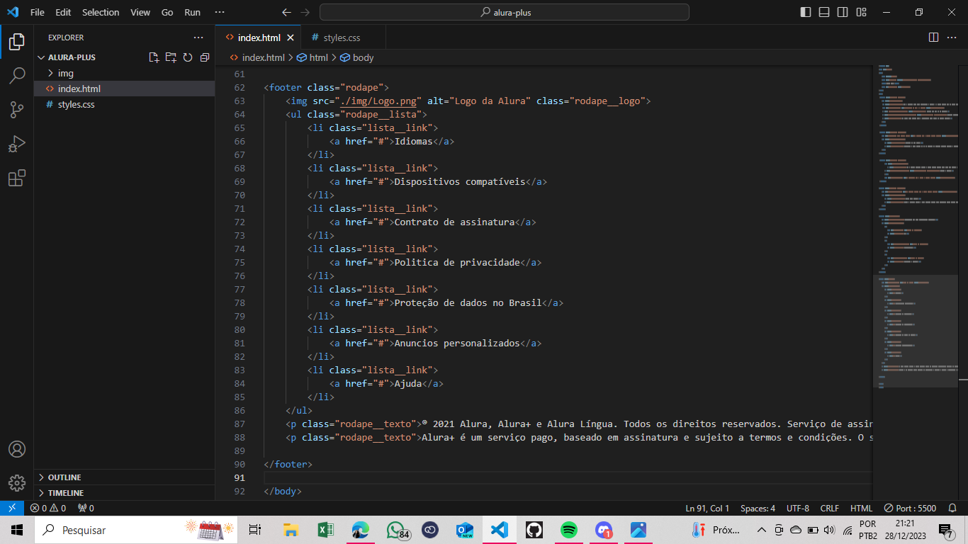This screenshot has width=968, height=544.
Task: Open Explorer views and more actions ellipsis
Action: point(198,38)
